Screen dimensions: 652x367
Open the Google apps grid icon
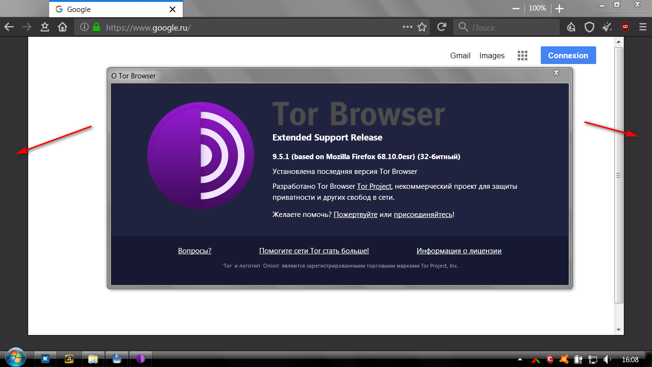pos(523,55)
